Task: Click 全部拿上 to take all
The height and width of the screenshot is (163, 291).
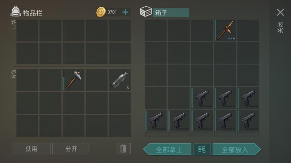Action: (167, 149)
